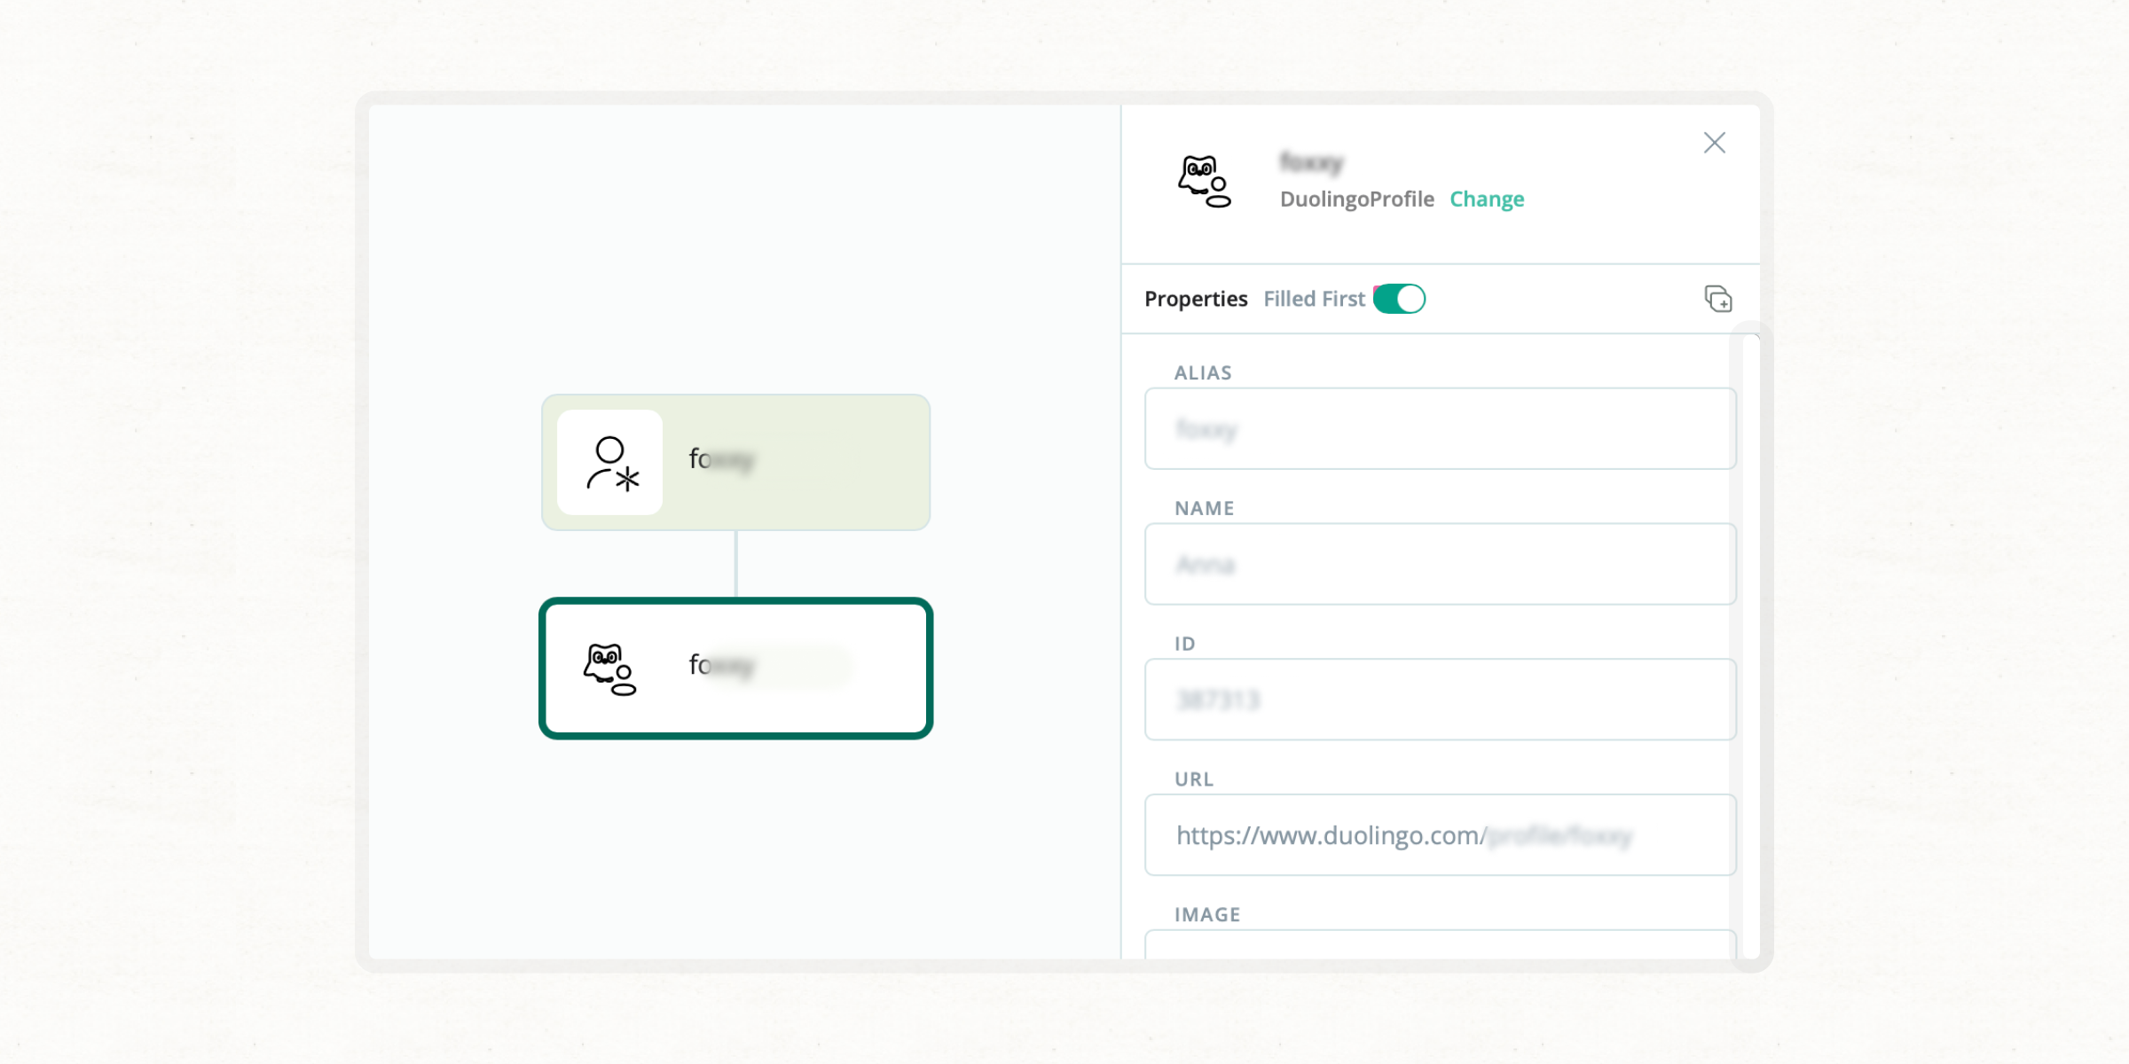Click the Duolingo owl icon in selected node

pos(609,669)
